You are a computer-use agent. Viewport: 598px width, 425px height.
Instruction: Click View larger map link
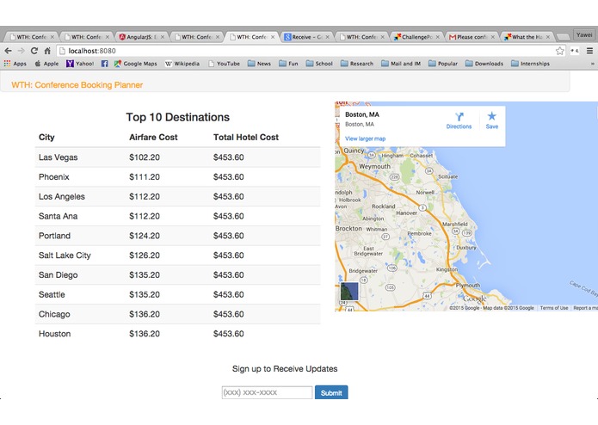pos(365,139)
